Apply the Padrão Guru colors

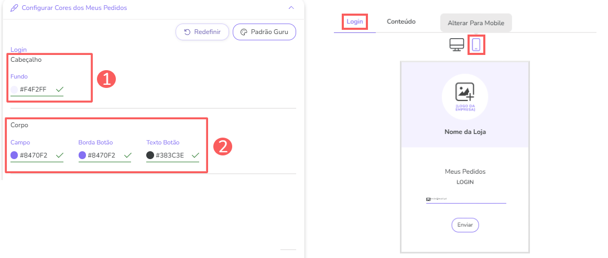(264, 32)
